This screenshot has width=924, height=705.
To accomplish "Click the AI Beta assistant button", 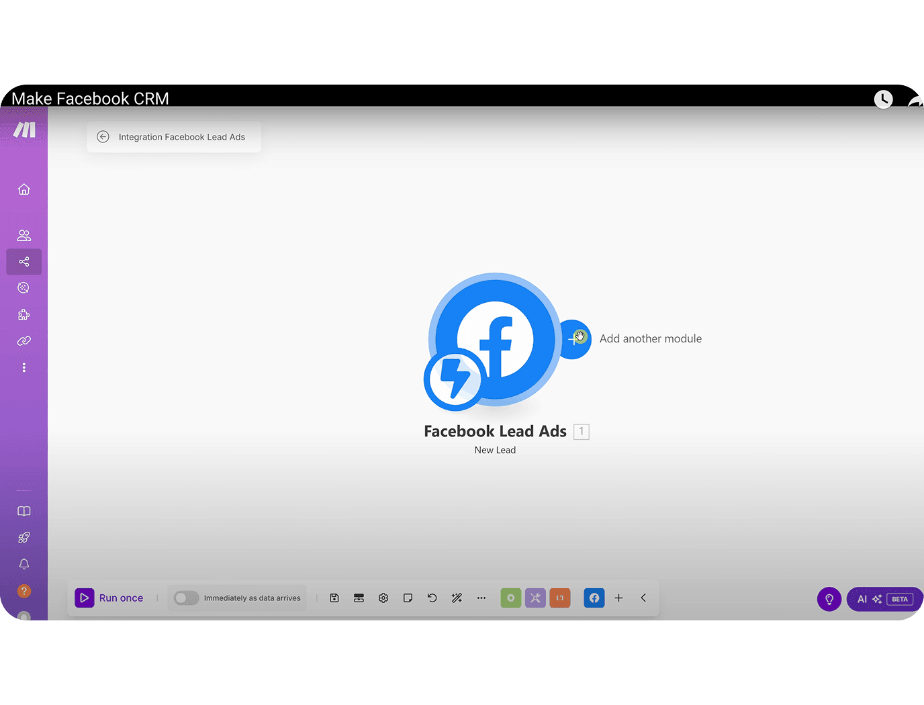I will click(x=884, y=600).
